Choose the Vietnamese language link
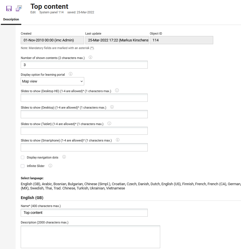Image resolution: width=241 pixels, height=249 pixels. [x=116, y=188]
